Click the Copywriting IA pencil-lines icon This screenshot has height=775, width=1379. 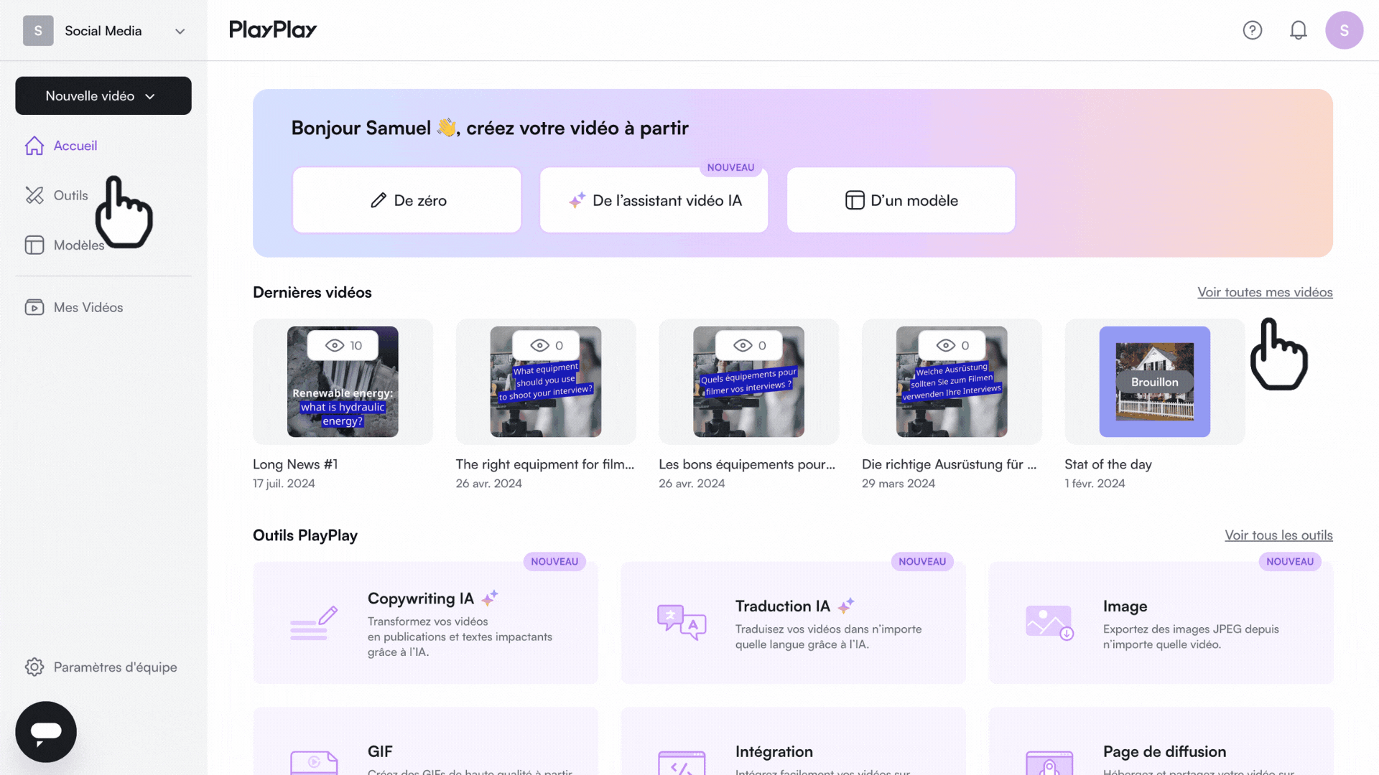coord(314,623)
